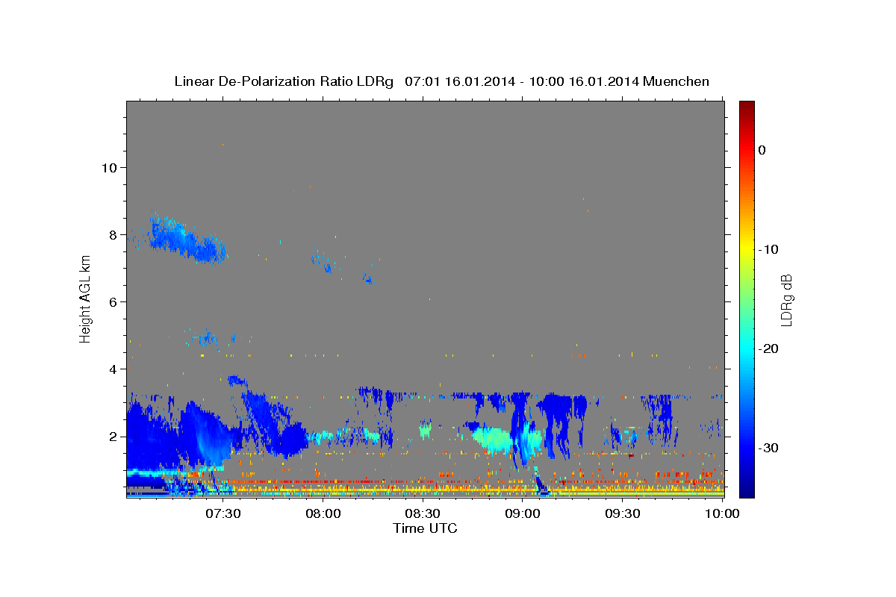Click the colorbar value -30
The width and height of the screenshot is (896, 597).
coord(769,448)
